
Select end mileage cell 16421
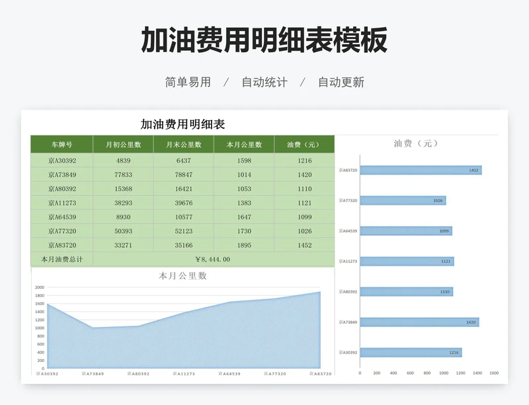pyautogui.click(x=184, y=189)
